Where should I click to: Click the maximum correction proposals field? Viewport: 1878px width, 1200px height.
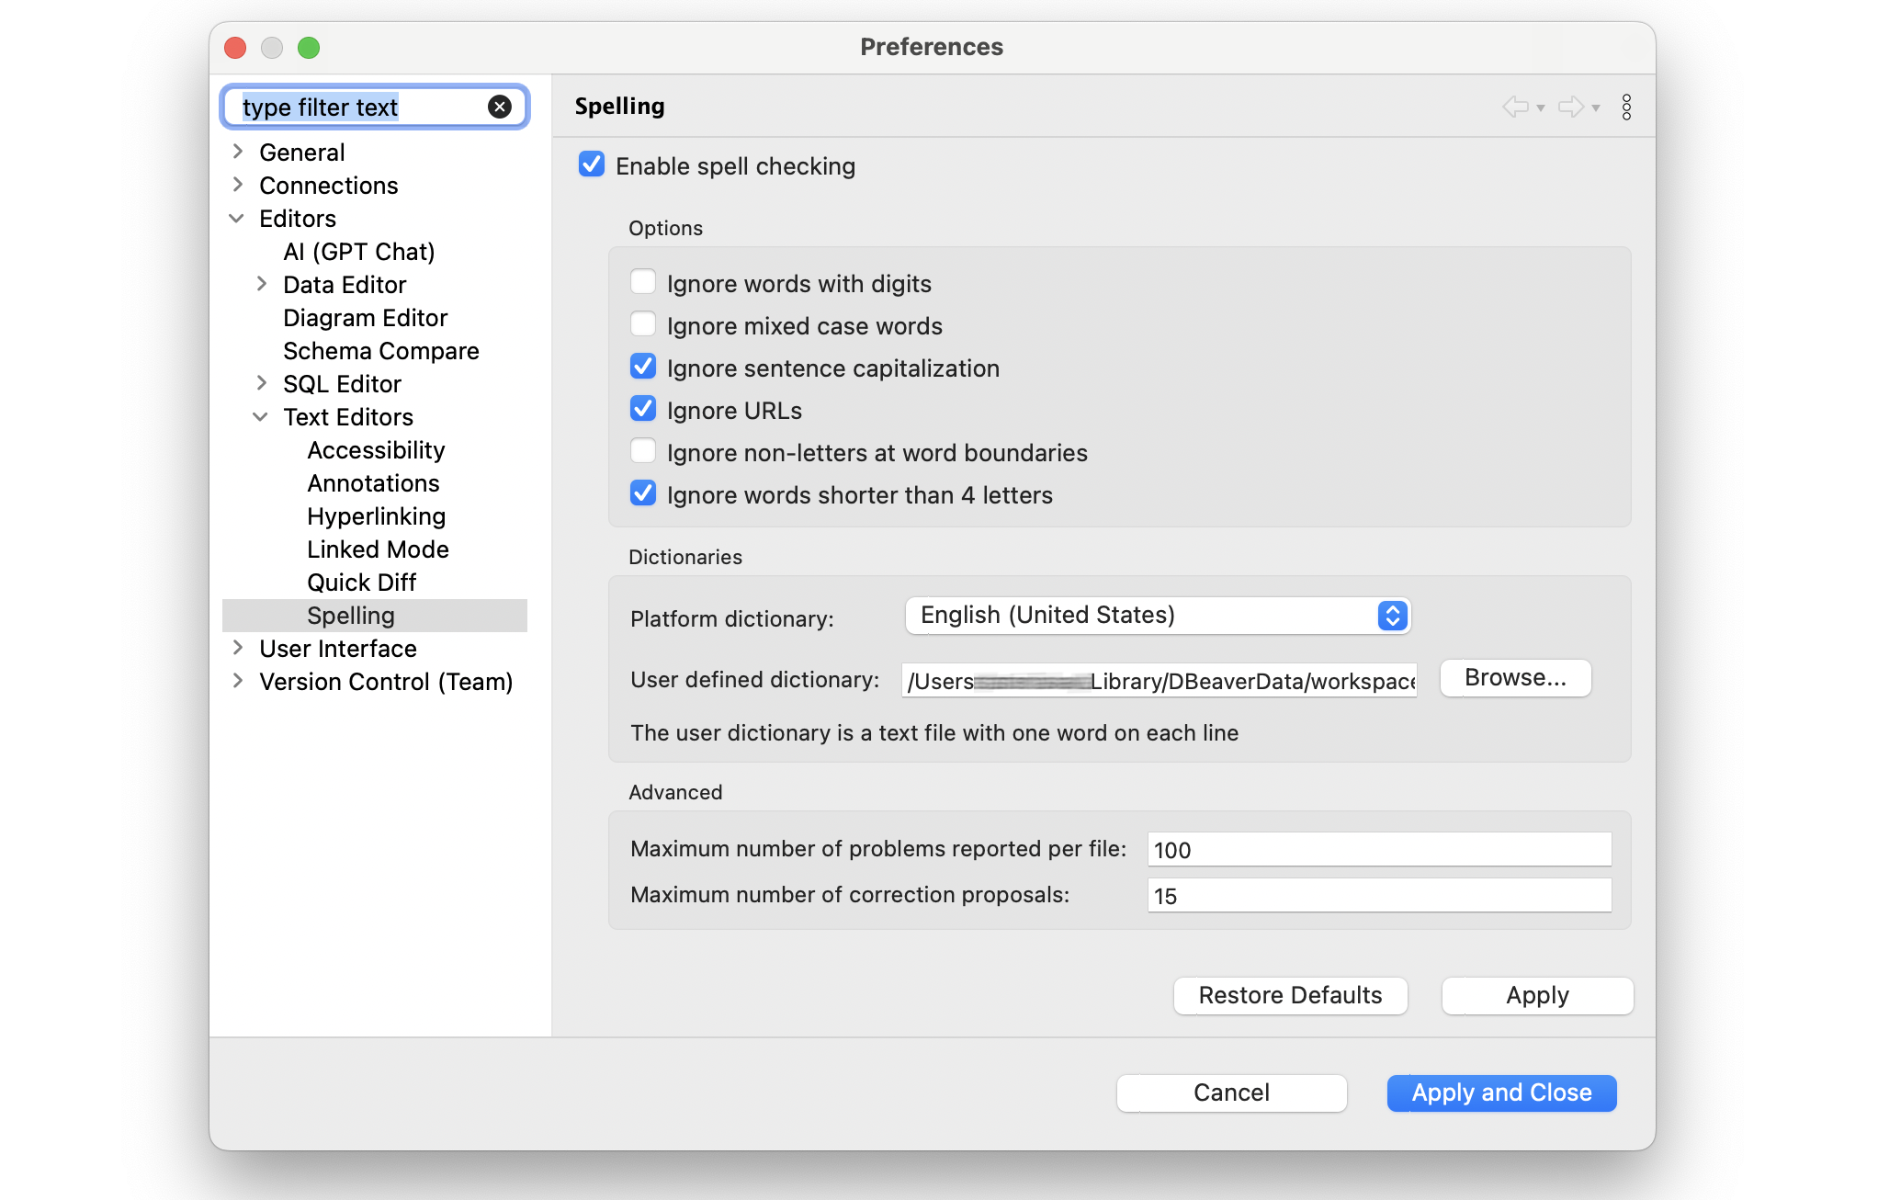1378,896
